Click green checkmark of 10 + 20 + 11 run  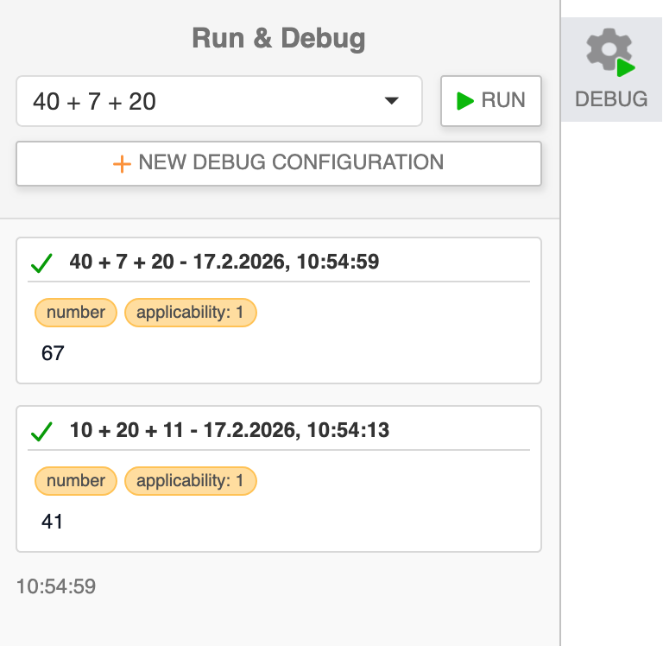click(x=41, y=432)
